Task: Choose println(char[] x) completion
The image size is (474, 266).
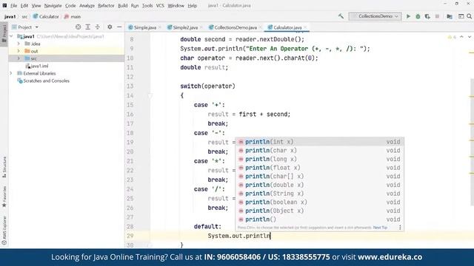Action: click(x=319, y=176)
